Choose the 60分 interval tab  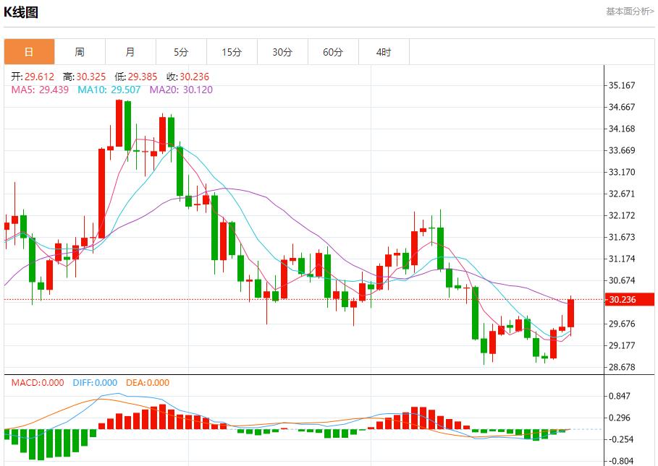[333, 52]
